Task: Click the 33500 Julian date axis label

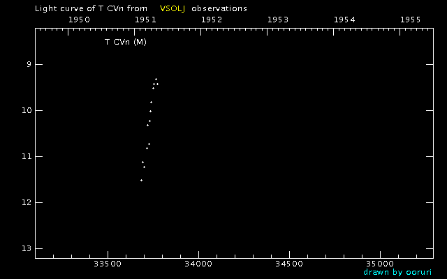Action: (107, 264)
